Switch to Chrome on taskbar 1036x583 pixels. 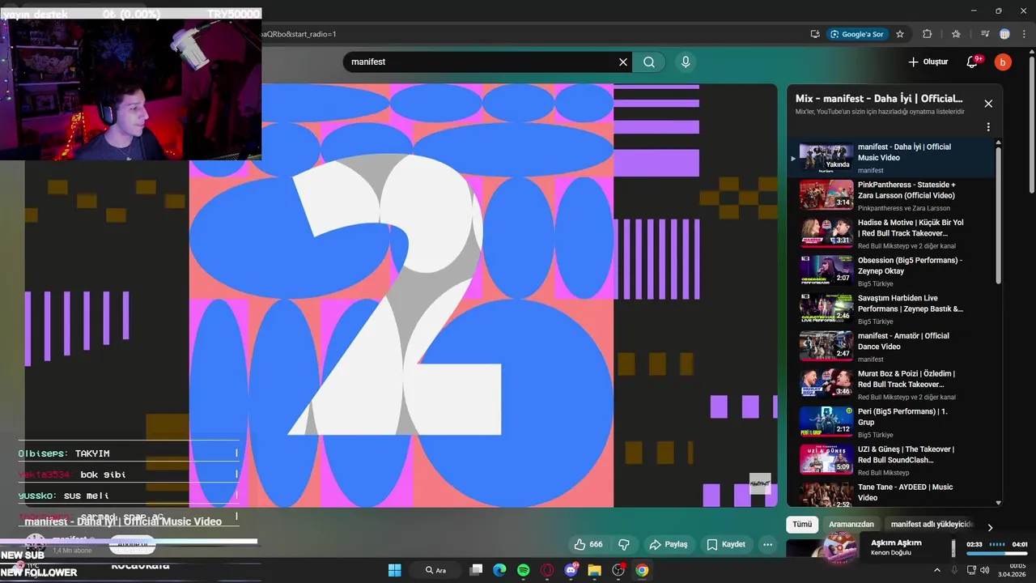[x=642, y=570]
